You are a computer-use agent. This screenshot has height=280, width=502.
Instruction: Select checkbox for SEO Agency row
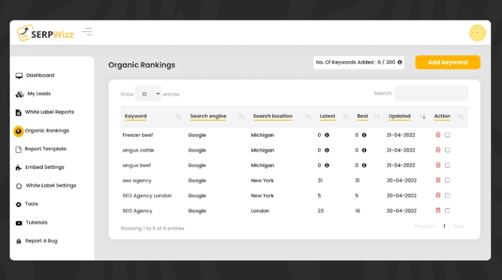click(x=448, y=211)
